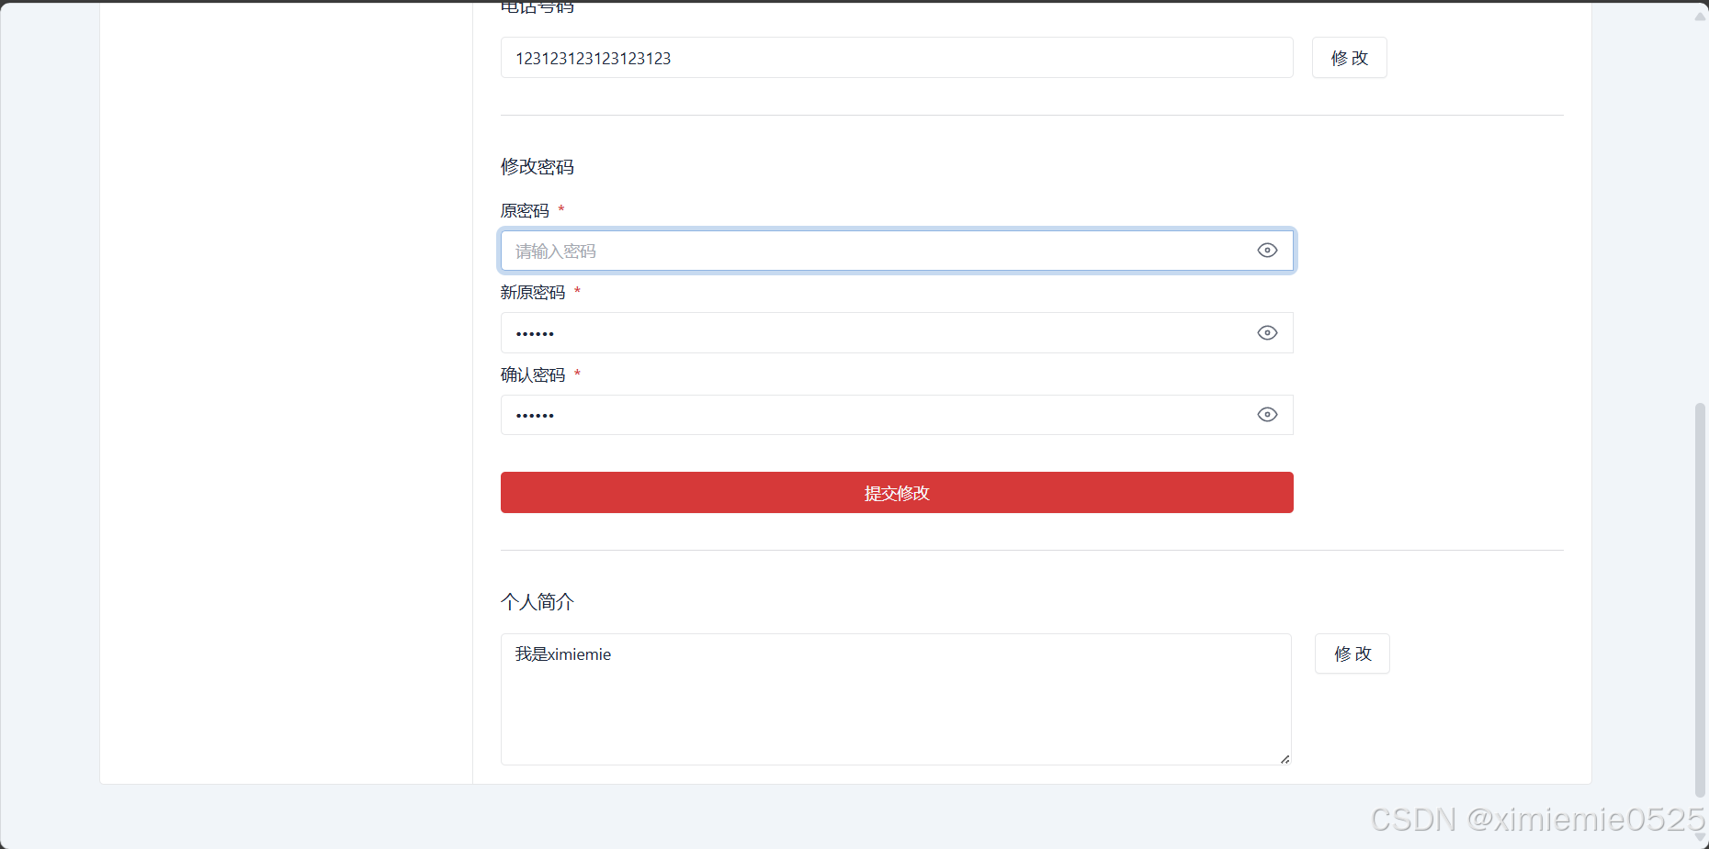Click the page vertical scrollbar thumb
The width and height of the screenshot is (1709, 849).
(1700, 599)
